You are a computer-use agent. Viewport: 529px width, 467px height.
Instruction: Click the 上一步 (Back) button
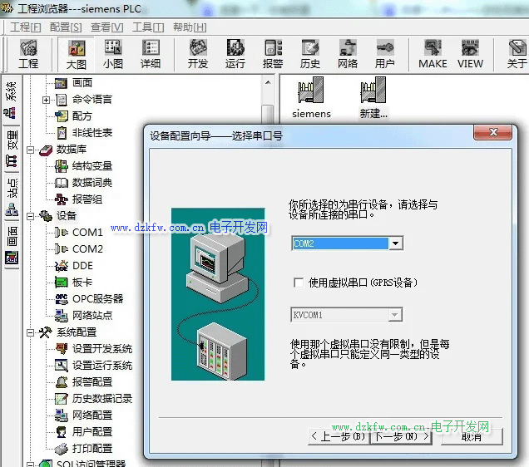click(x=338, y=436)
